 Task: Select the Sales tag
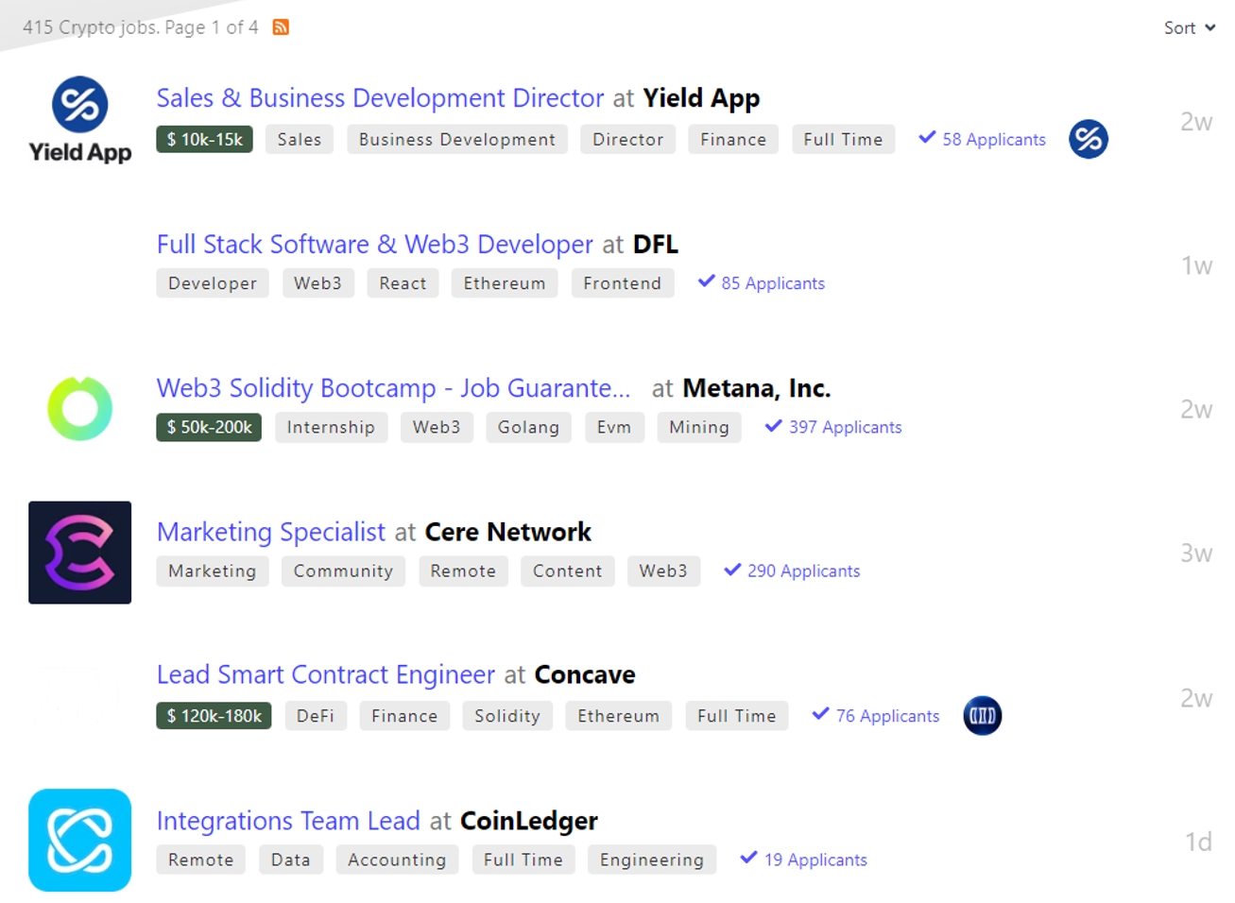[300, 139]
